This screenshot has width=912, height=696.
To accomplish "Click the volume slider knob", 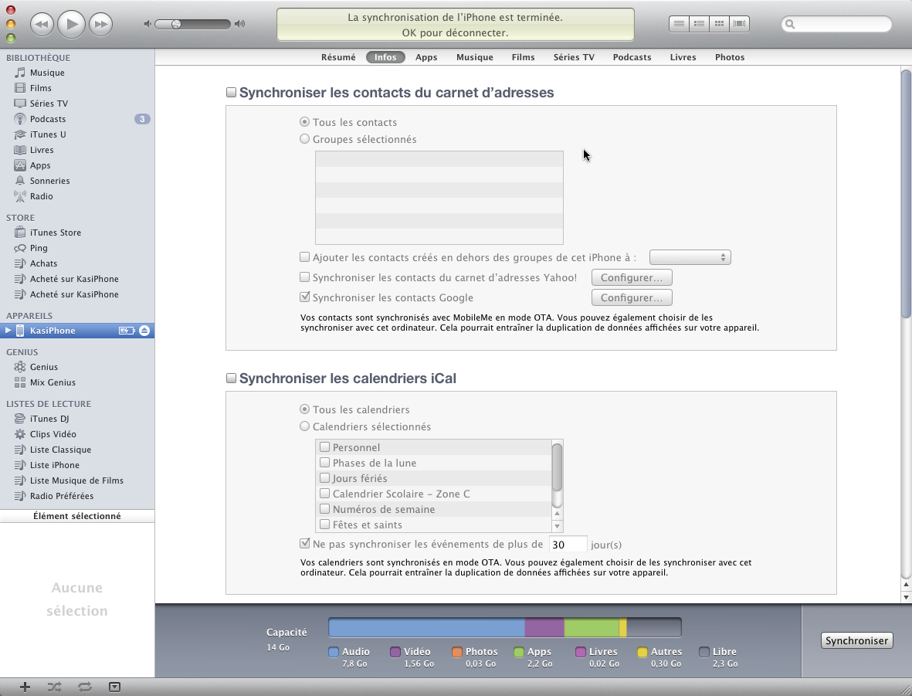I will click(176, 24).
